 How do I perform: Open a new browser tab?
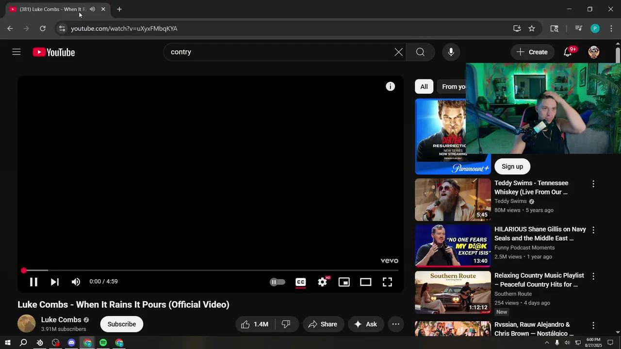pyautogui.click(x=119, y=9)
